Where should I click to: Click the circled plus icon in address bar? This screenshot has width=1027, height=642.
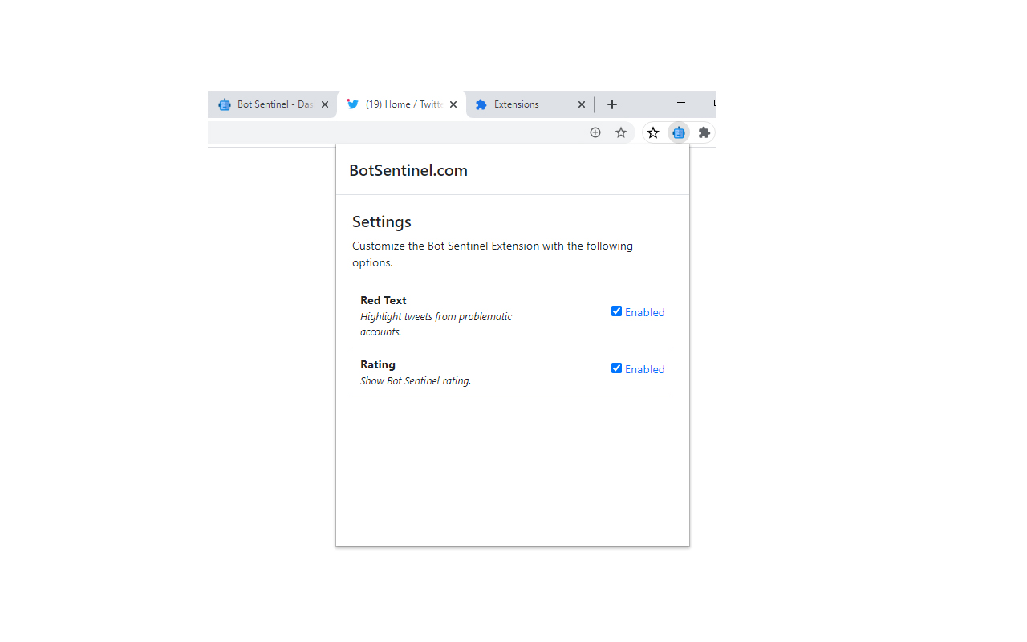pyautogui.click(x=595, y=132)
